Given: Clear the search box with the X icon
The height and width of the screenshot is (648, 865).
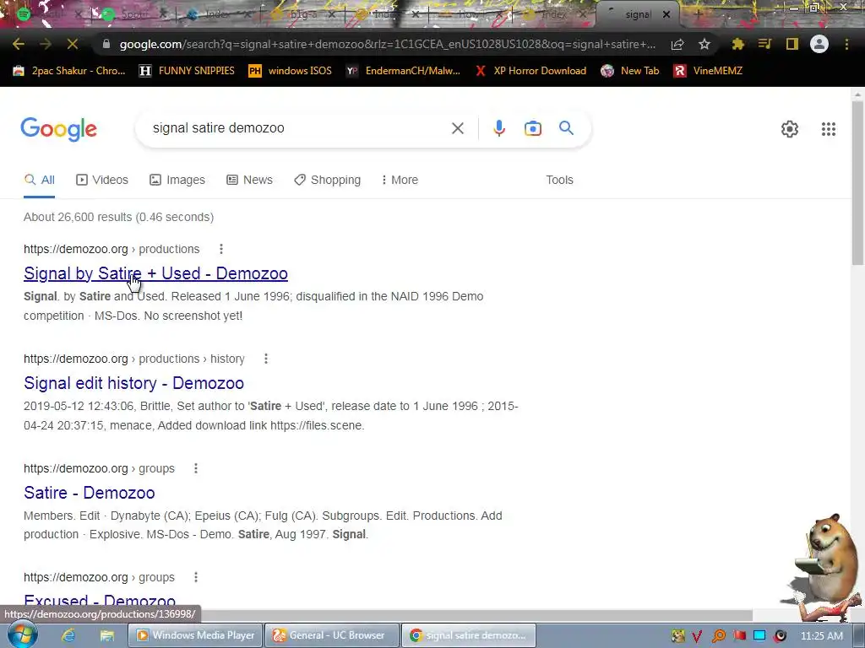Looking at the screenshot, I should (457, 128).
